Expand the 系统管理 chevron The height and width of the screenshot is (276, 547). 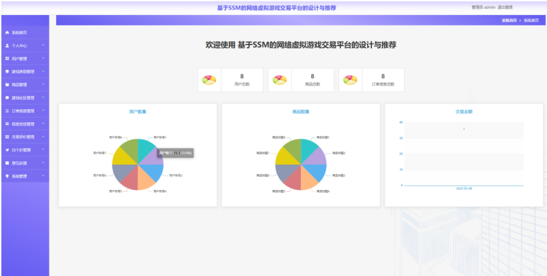pos(43,176)
